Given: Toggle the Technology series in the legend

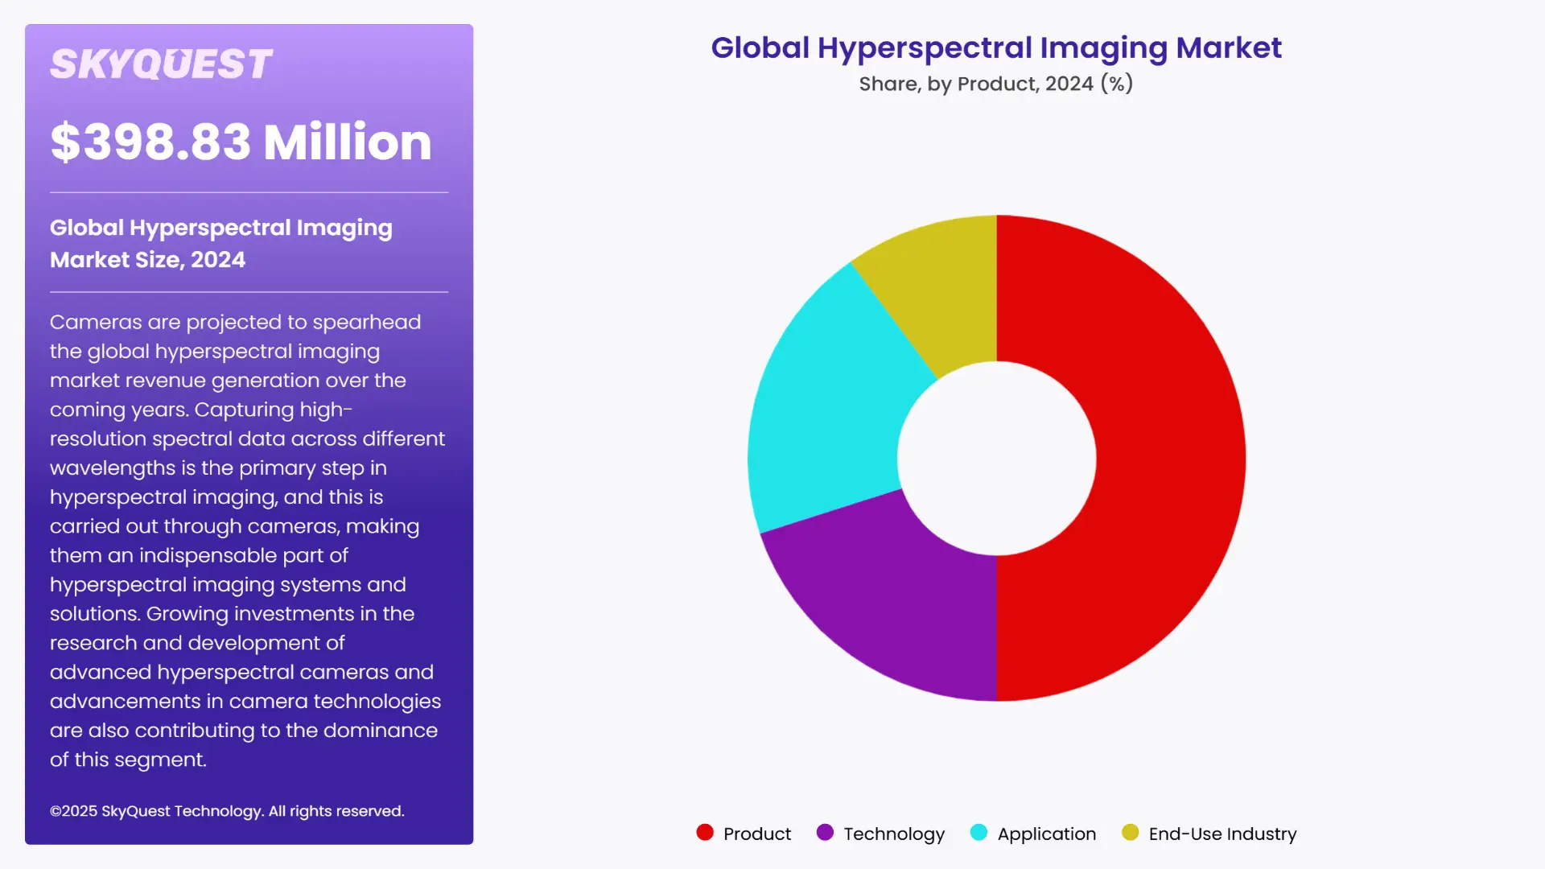Looking at the screenshot, I should 893,834.
